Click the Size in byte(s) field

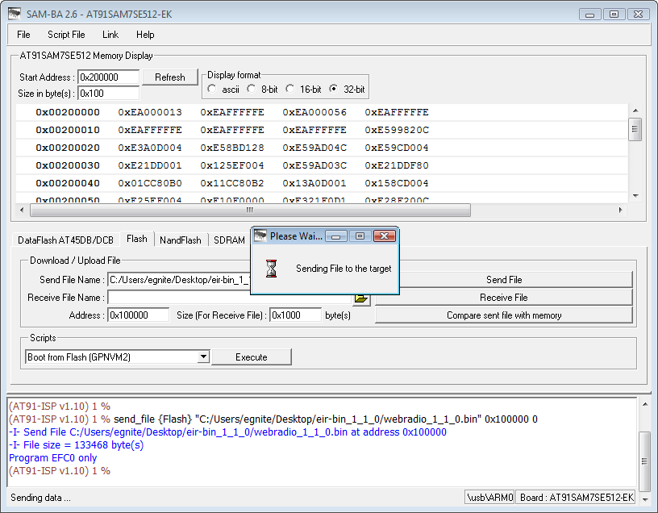tap(108, 94)
